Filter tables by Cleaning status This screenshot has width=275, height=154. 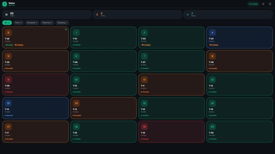[x=62, y=23]
